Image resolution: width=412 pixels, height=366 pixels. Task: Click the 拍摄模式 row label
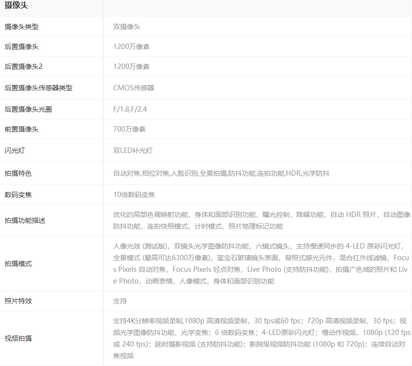click(x=18, y=264)
